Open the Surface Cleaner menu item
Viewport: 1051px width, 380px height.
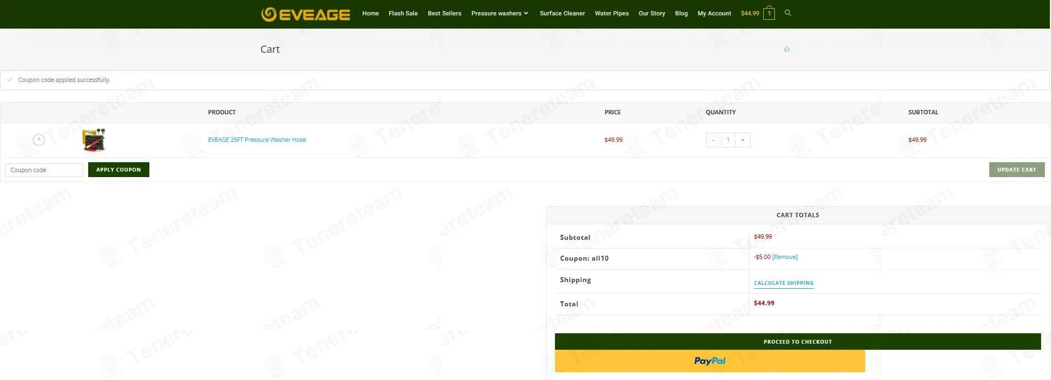point(562,13)
